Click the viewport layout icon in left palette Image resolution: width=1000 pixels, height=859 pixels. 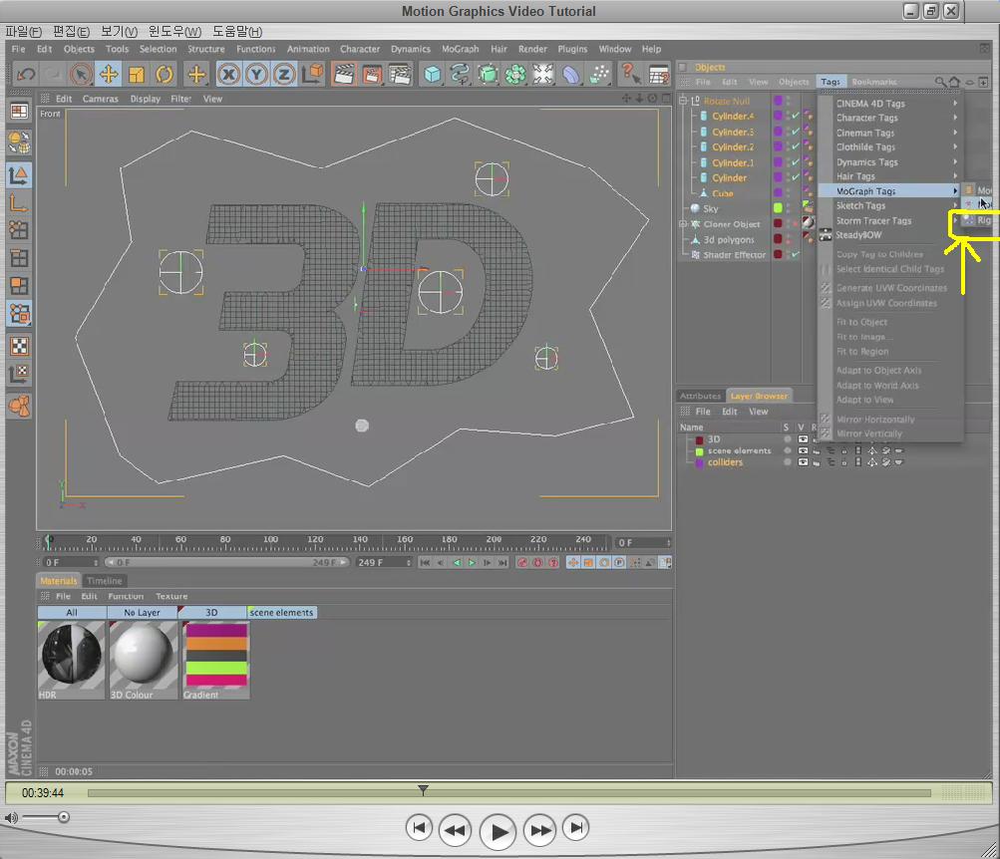tap(19, 112)
